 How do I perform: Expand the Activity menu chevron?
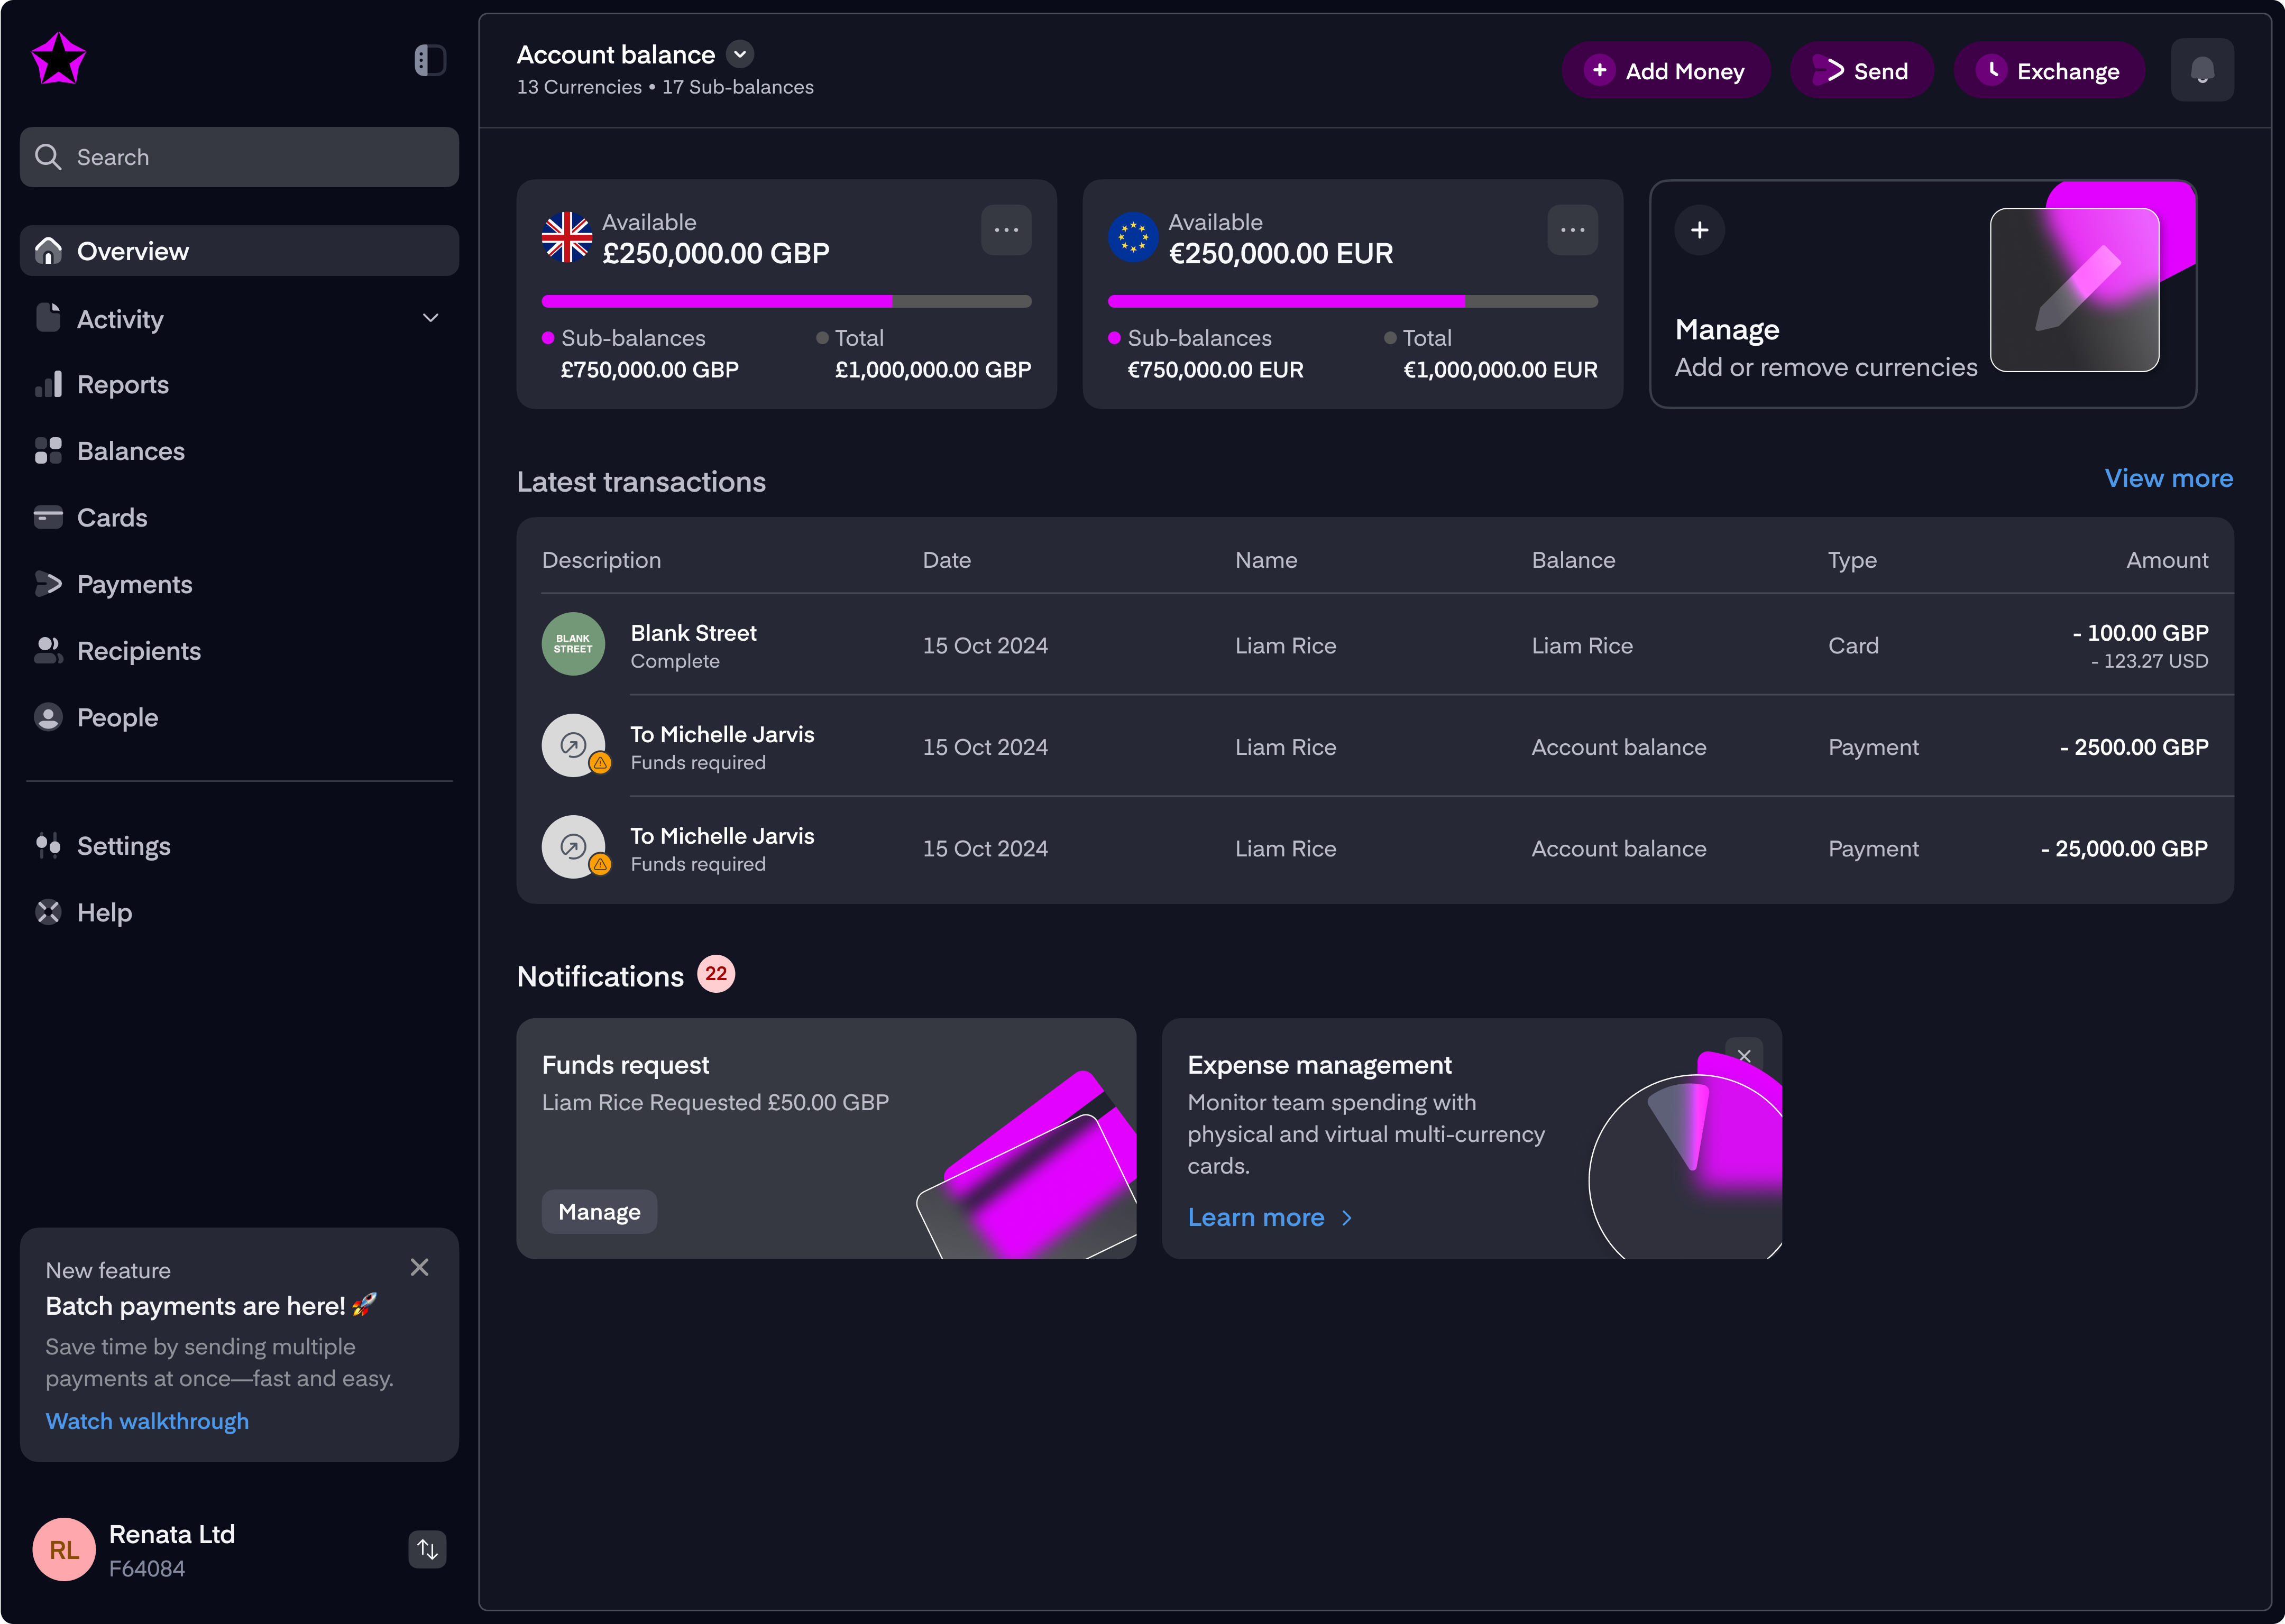coord(430,318)
